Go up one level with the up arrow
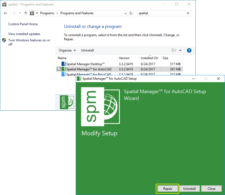 [25, 13]
